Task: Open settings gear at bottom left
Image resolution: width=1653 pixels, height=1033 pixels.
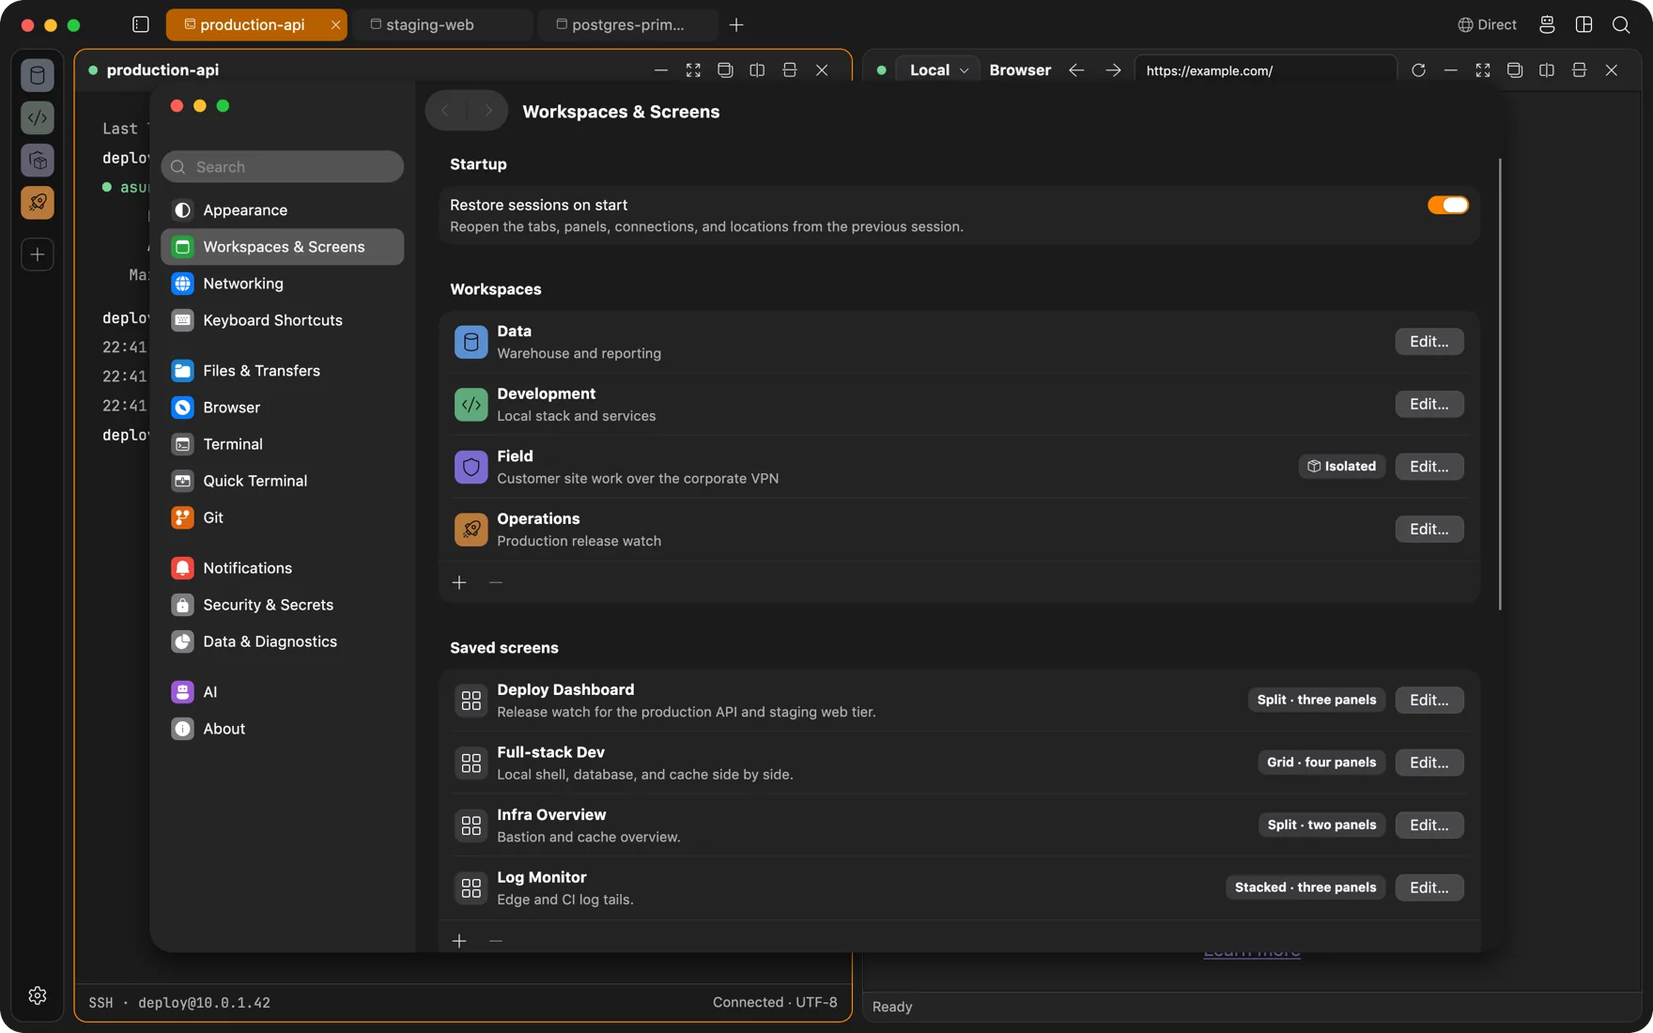Action: 38,995
